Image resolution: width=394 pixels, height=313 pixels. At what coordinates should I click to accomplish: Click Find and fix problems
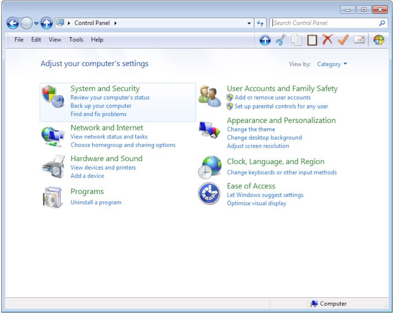pos(98,114)
